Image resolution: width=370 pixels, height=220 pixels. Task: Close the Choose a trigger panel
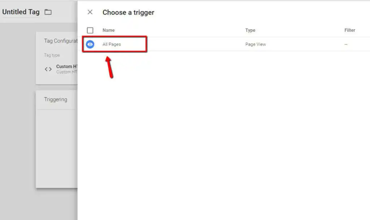point(90,12)
